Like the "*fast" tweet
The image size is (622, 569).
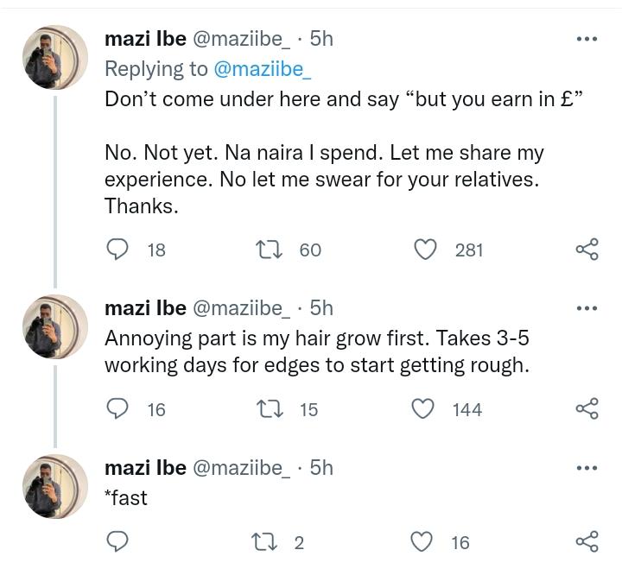[422, 542]
